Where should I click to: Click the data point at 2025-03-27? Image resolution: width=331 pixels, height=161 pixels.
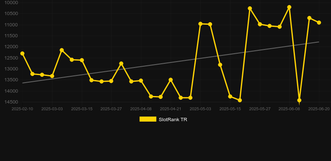(111, 81)
